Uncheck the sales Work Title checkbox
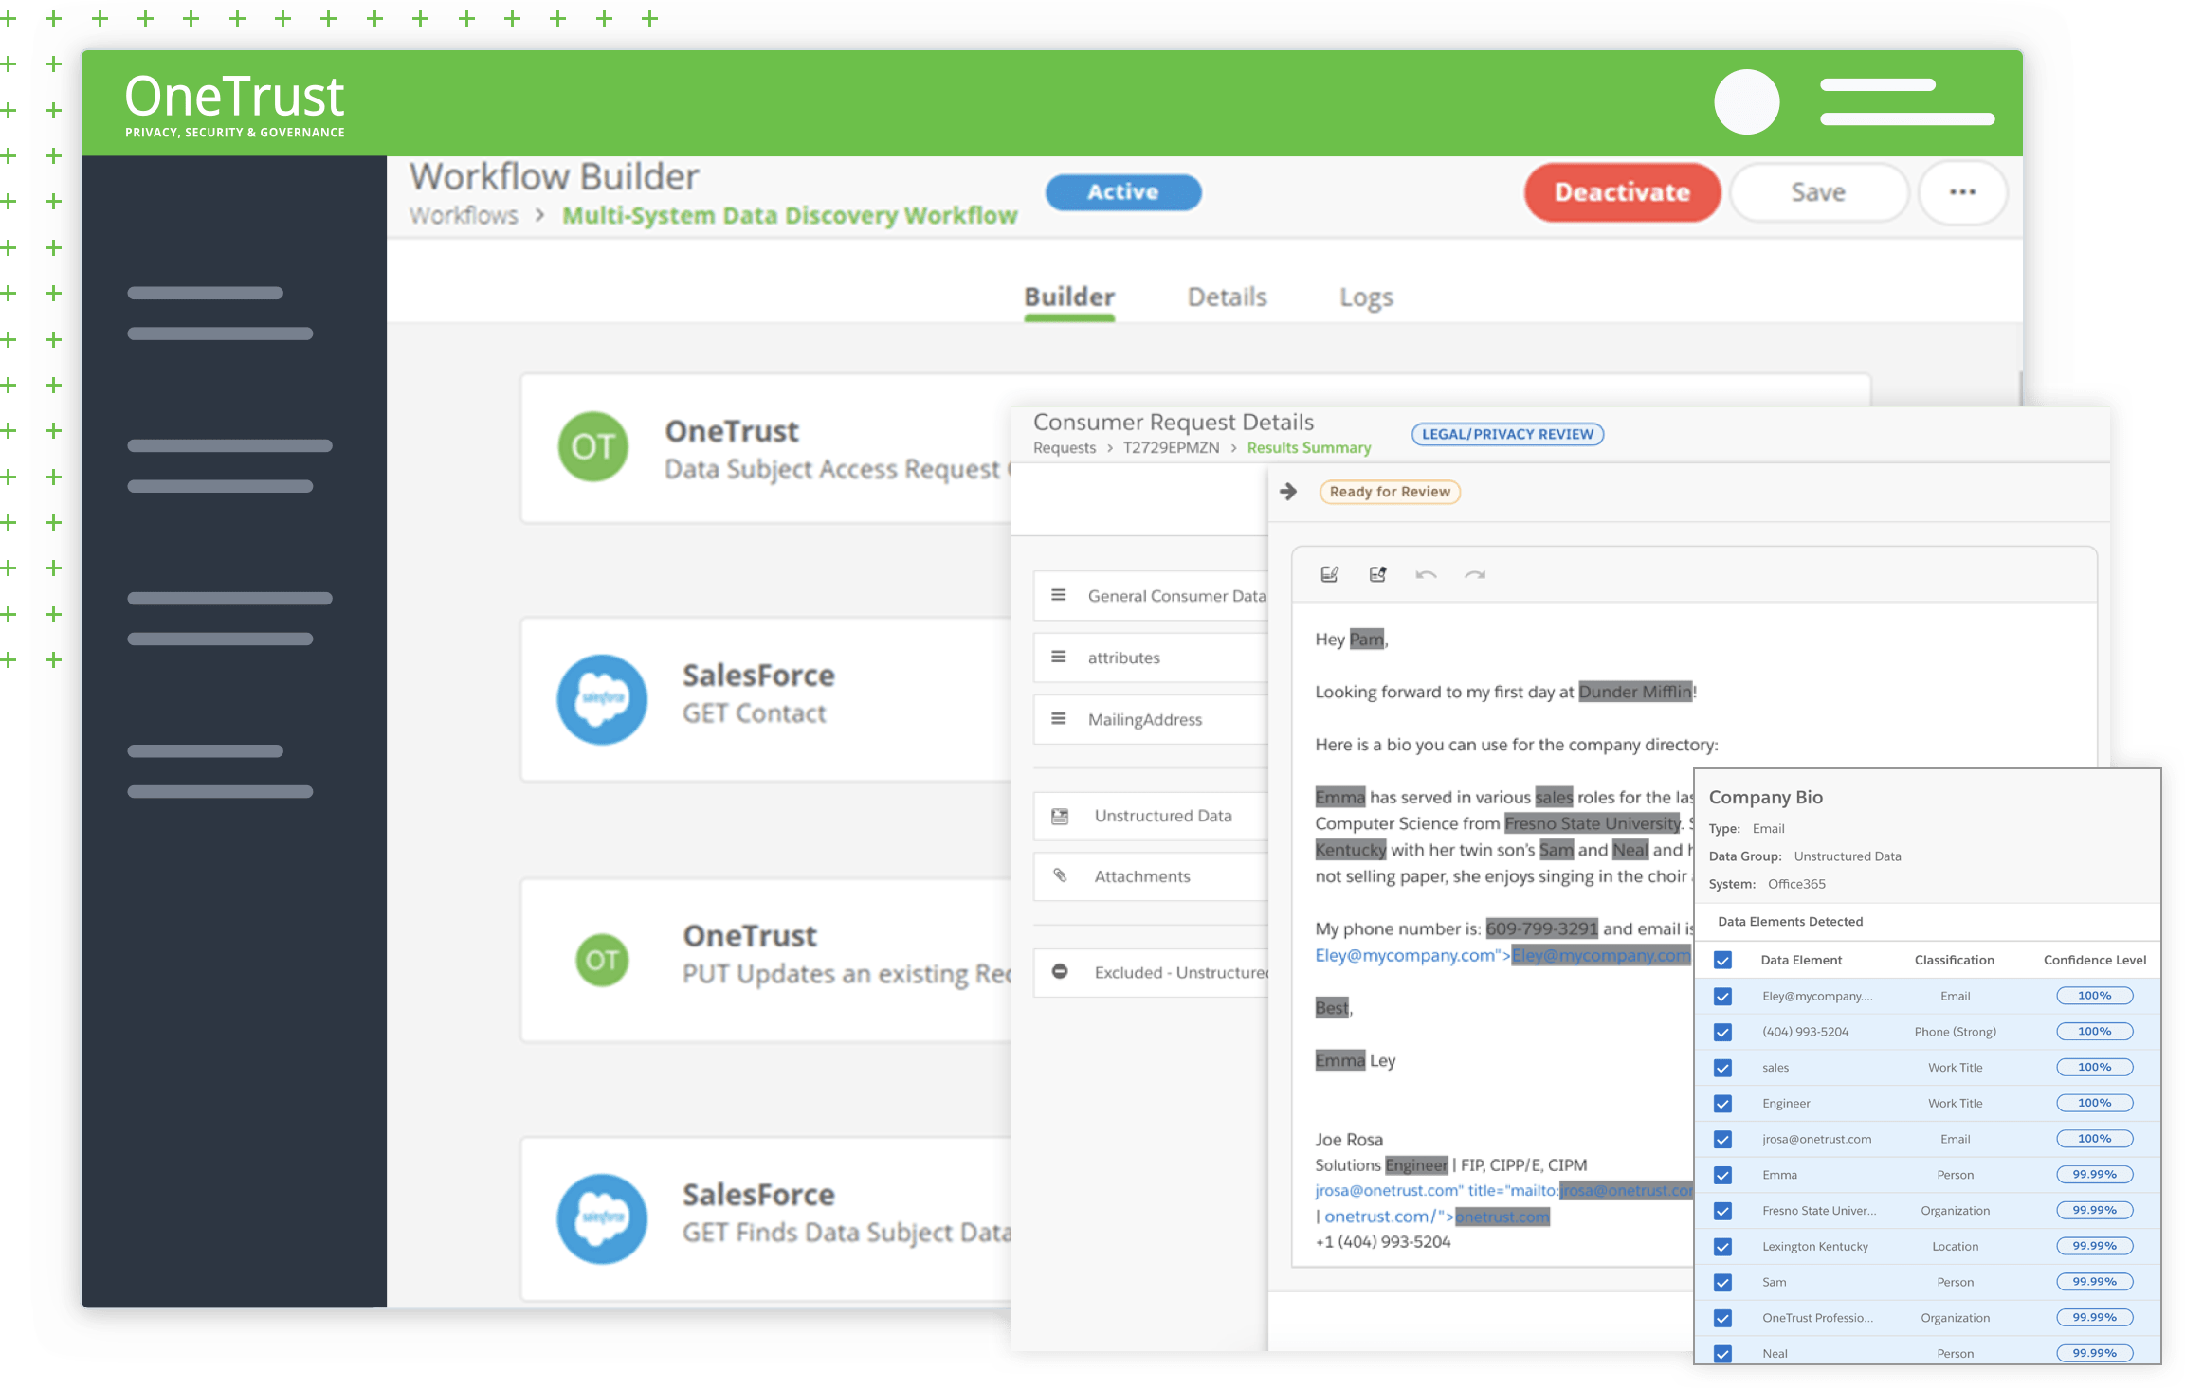 click(1722, 1068)
